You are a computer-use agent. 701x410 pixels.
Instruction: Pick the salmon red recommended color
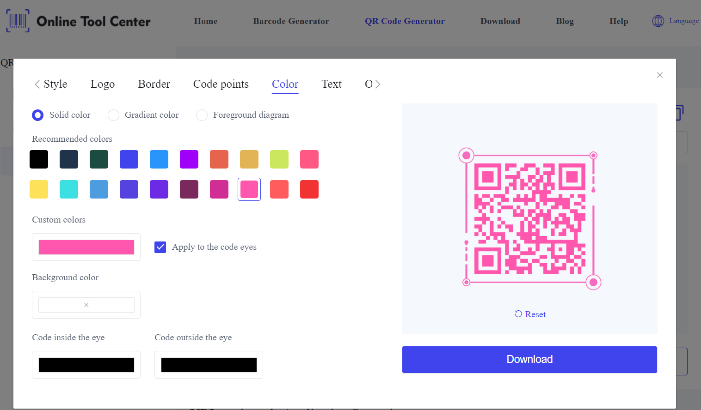tap(279, 189)
